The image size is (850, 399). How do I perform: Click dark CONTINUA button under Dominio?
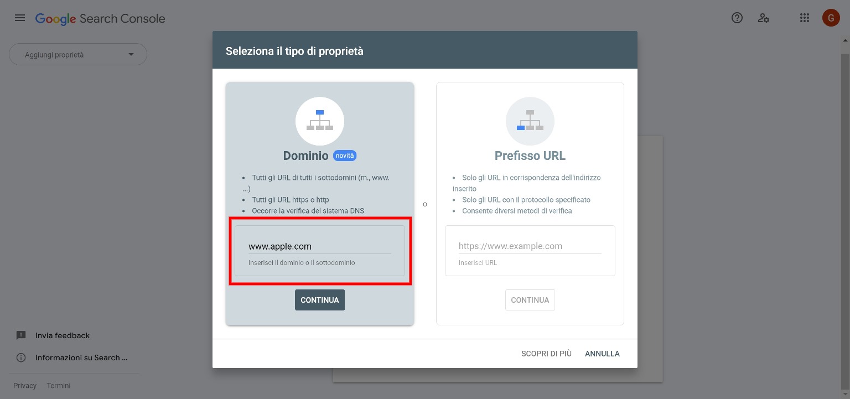320,300
